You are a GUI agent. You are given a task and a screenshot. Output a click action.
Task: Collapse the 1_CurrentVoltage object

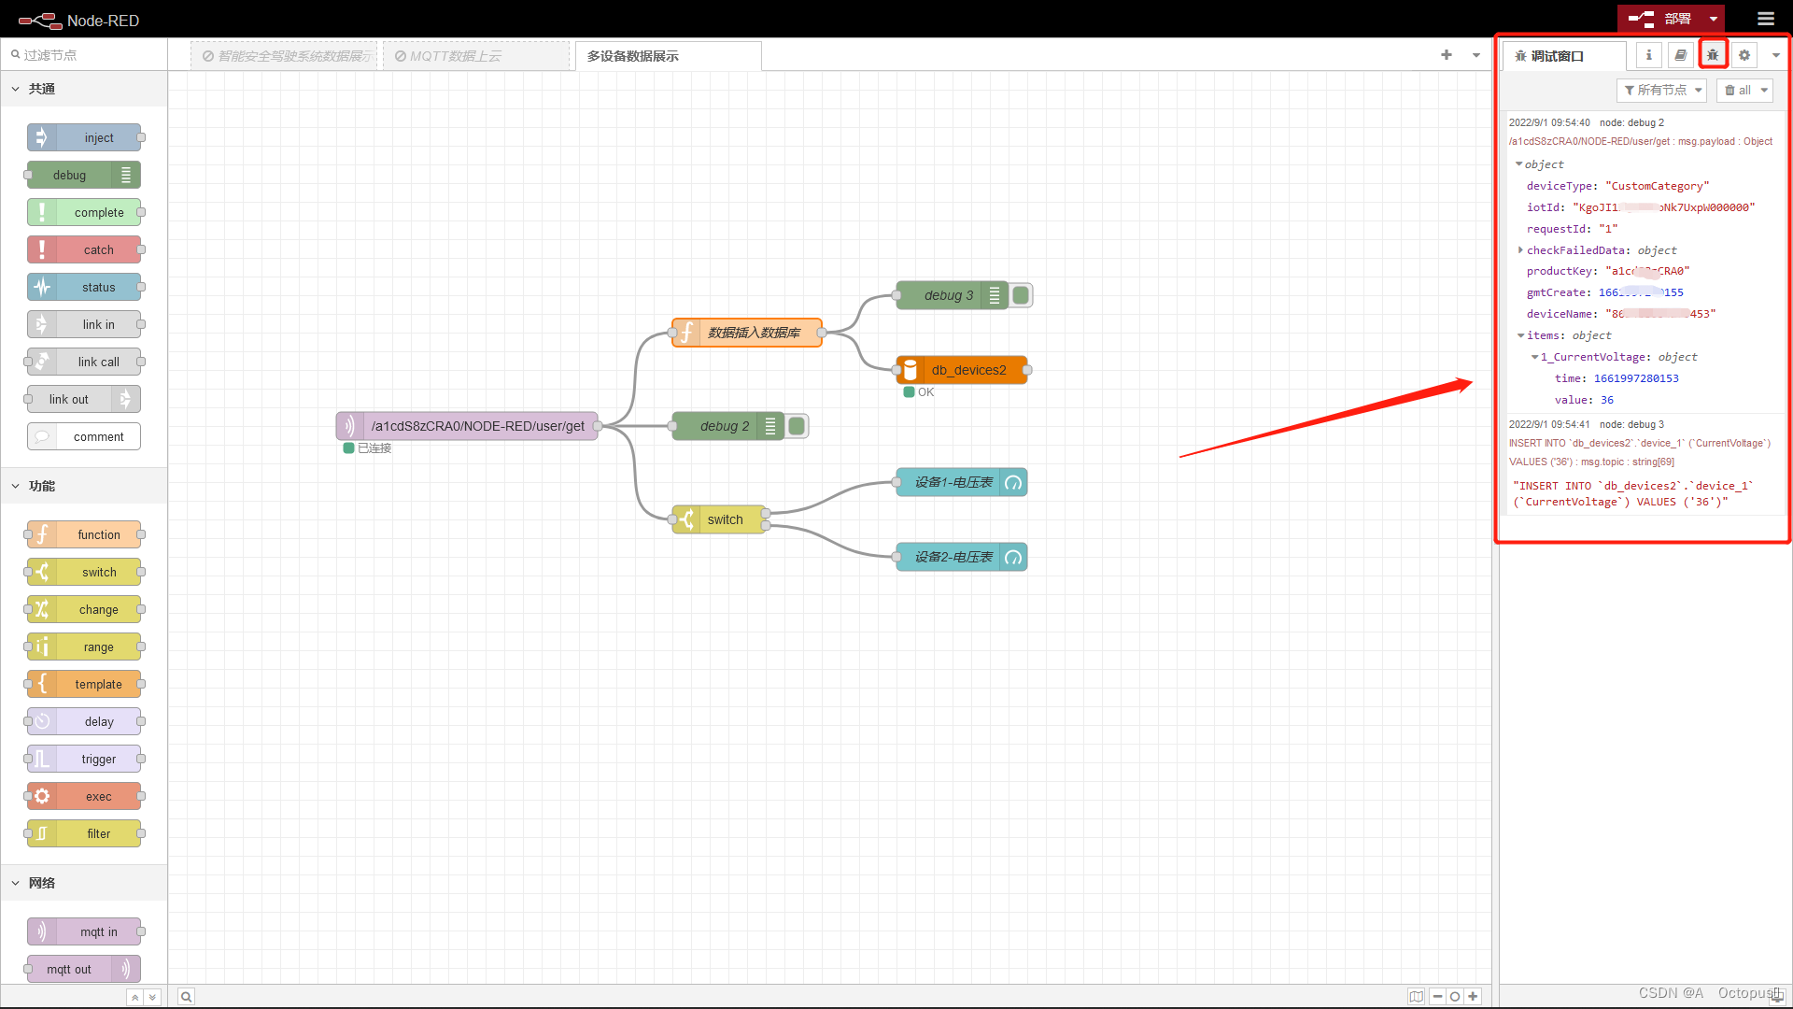[x=1534, y=357]
